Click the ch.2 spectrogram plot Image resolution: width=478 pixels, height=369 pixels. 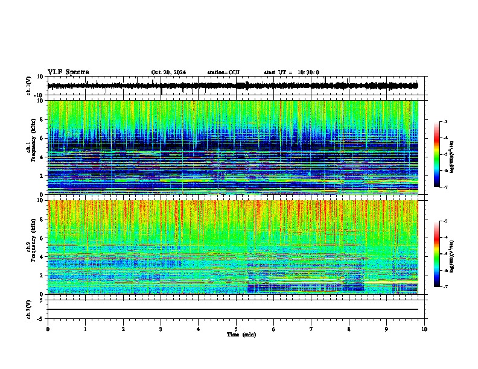pyautogui.click(x=232, y=247)
